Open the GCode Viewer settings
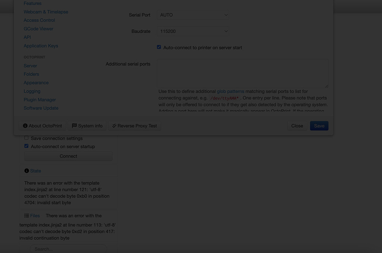This screenshot has height=253, width=382. click(38, 29)
